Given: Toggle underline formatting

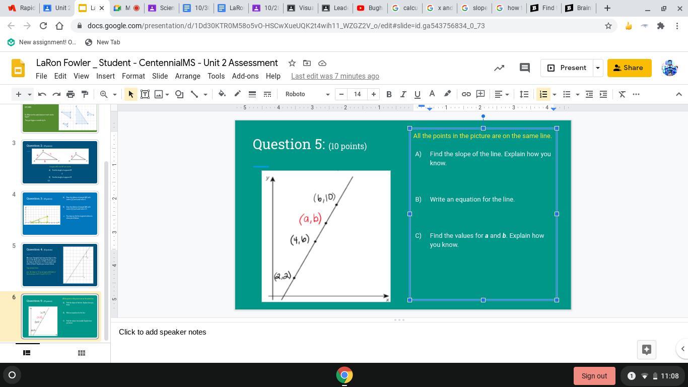Looking at the screenshot, I should click(417, 94).
